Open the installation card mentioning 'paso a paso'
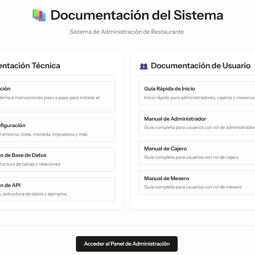 pyautogui.click(x=57, y=97)
